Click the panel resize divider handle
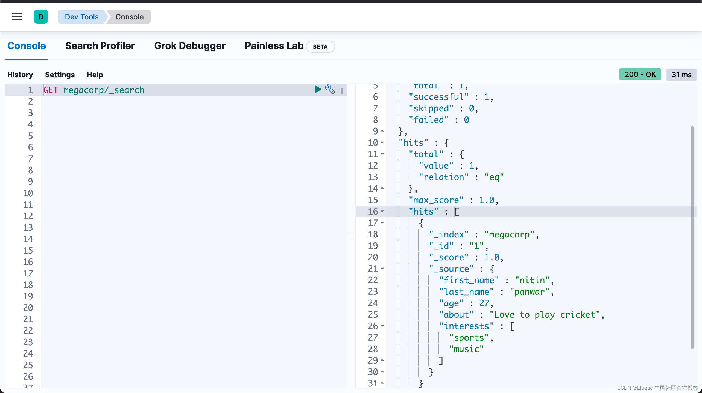 351,236
